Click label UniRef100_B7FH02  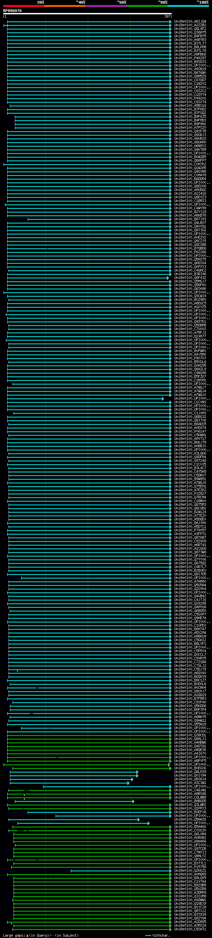[190, 109]
